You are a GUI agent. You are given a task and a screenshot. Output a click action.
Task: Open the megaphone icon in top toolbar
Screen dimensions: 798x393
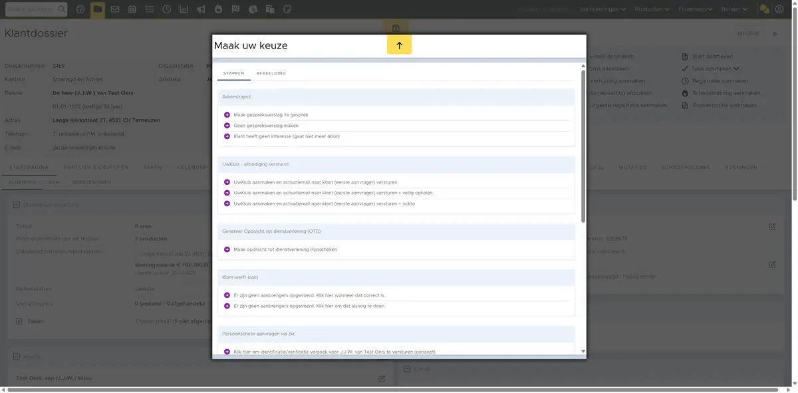click(x=201, y=9)
